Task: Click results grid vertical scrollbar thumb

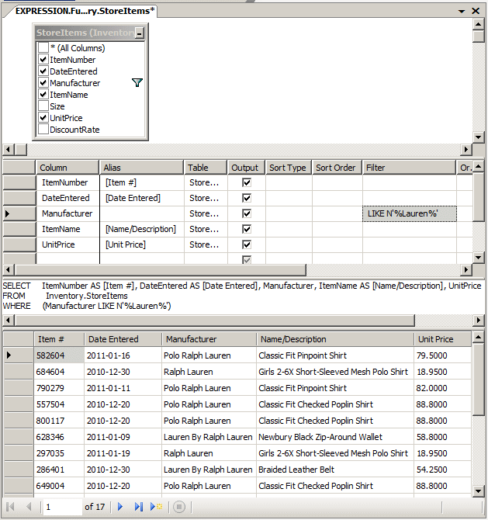Action: click(x=479, y=380)
